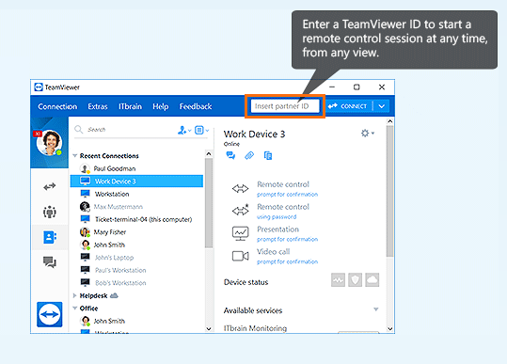Screen dimensions: 507x364
Task: Click the file transfer paperclip icon
Action: pyautogui.click(x=249, y=156)
